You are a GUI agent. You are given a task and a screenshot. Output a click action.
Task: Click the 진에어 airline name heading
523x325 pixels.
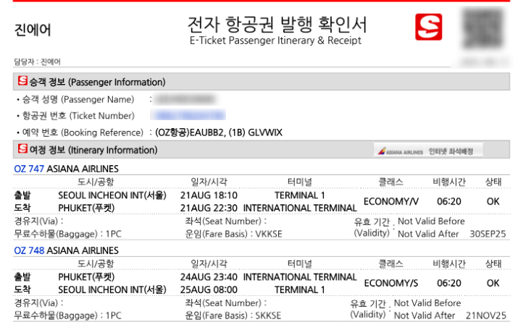click(x=33, y=30)
